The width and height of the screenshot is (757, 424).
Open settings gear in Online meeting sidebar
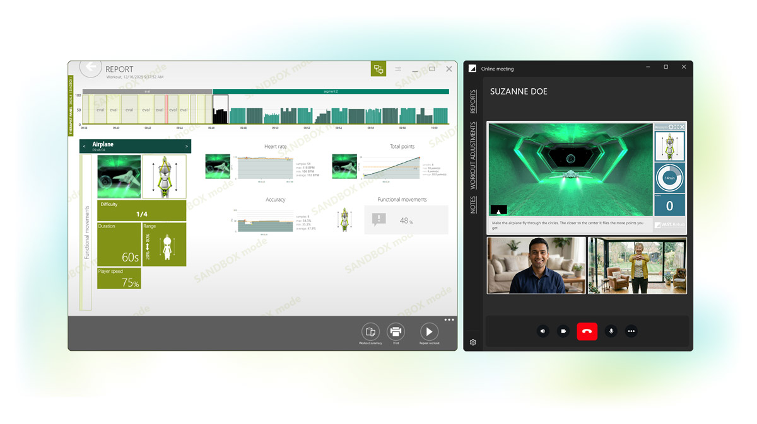click(x=472, y=343)
